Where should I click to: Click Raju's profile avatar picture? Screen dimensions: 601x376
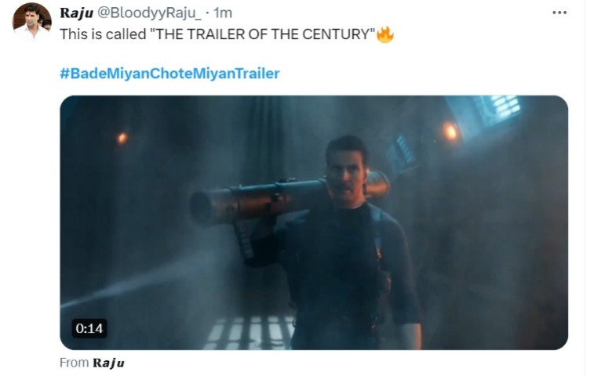click(32, 21)
